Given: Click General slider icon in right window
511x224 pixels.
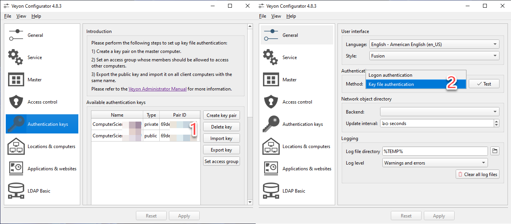Looking at the screenshot, I should pyautogui.click(x=271, y=35).
